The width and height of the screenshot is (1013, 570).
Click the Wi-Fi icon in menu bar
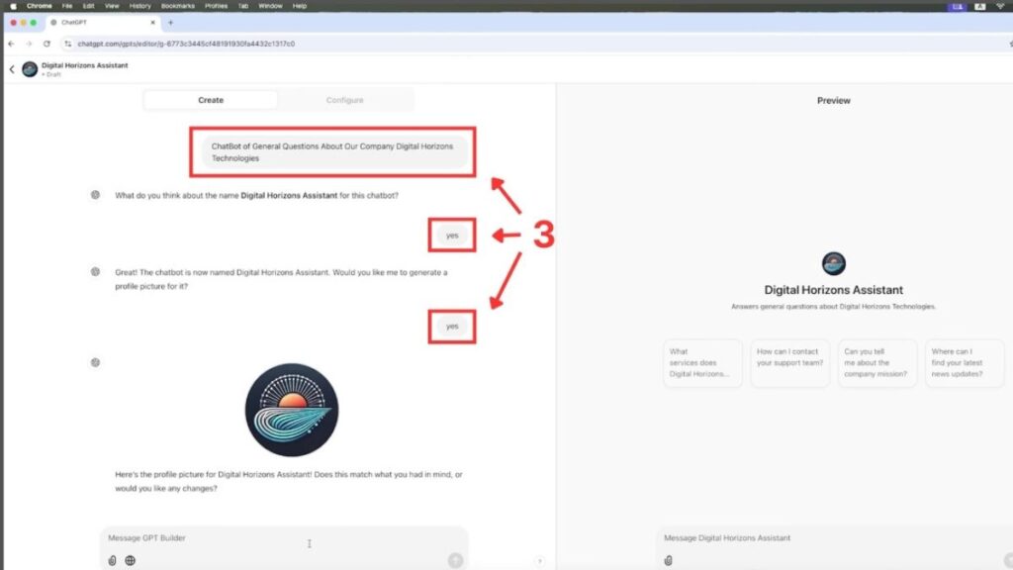point(1000,6)
